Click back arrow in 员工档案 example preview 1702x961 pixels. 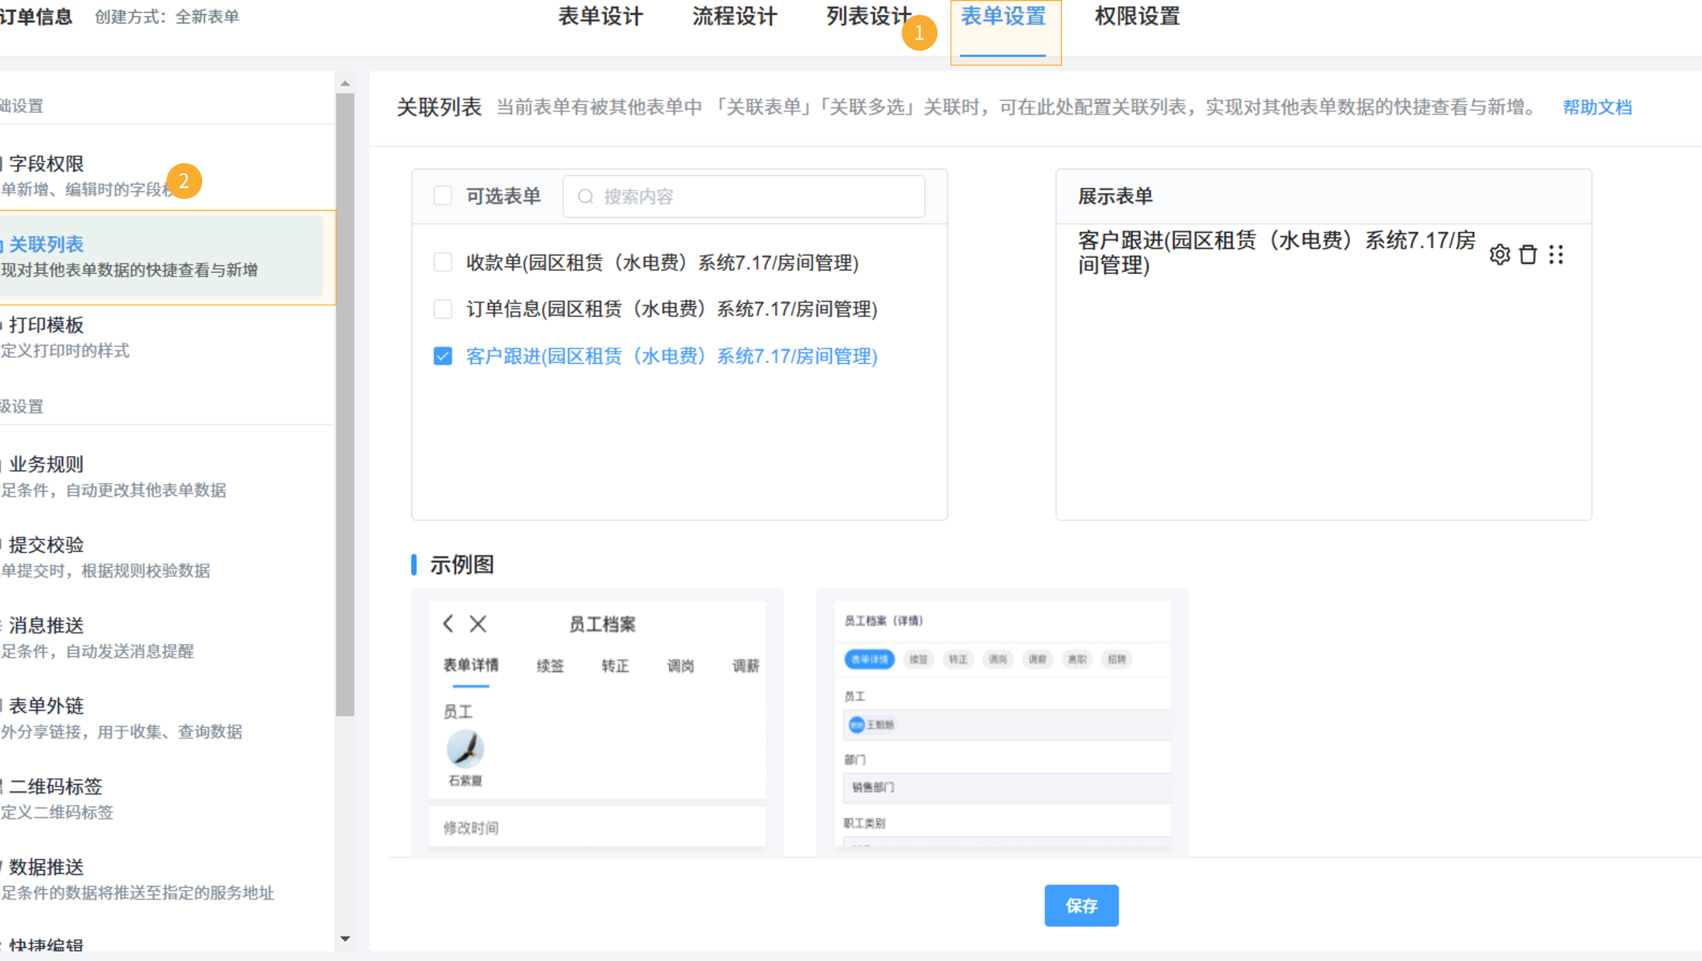[448, 623]
